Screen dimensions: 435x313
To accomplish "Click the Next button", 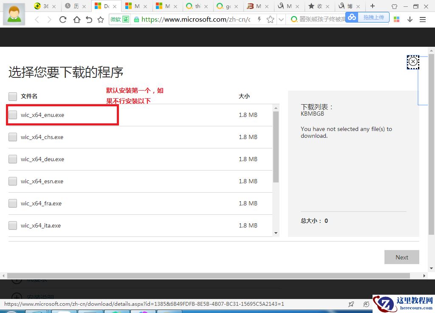I will [402, 257].
